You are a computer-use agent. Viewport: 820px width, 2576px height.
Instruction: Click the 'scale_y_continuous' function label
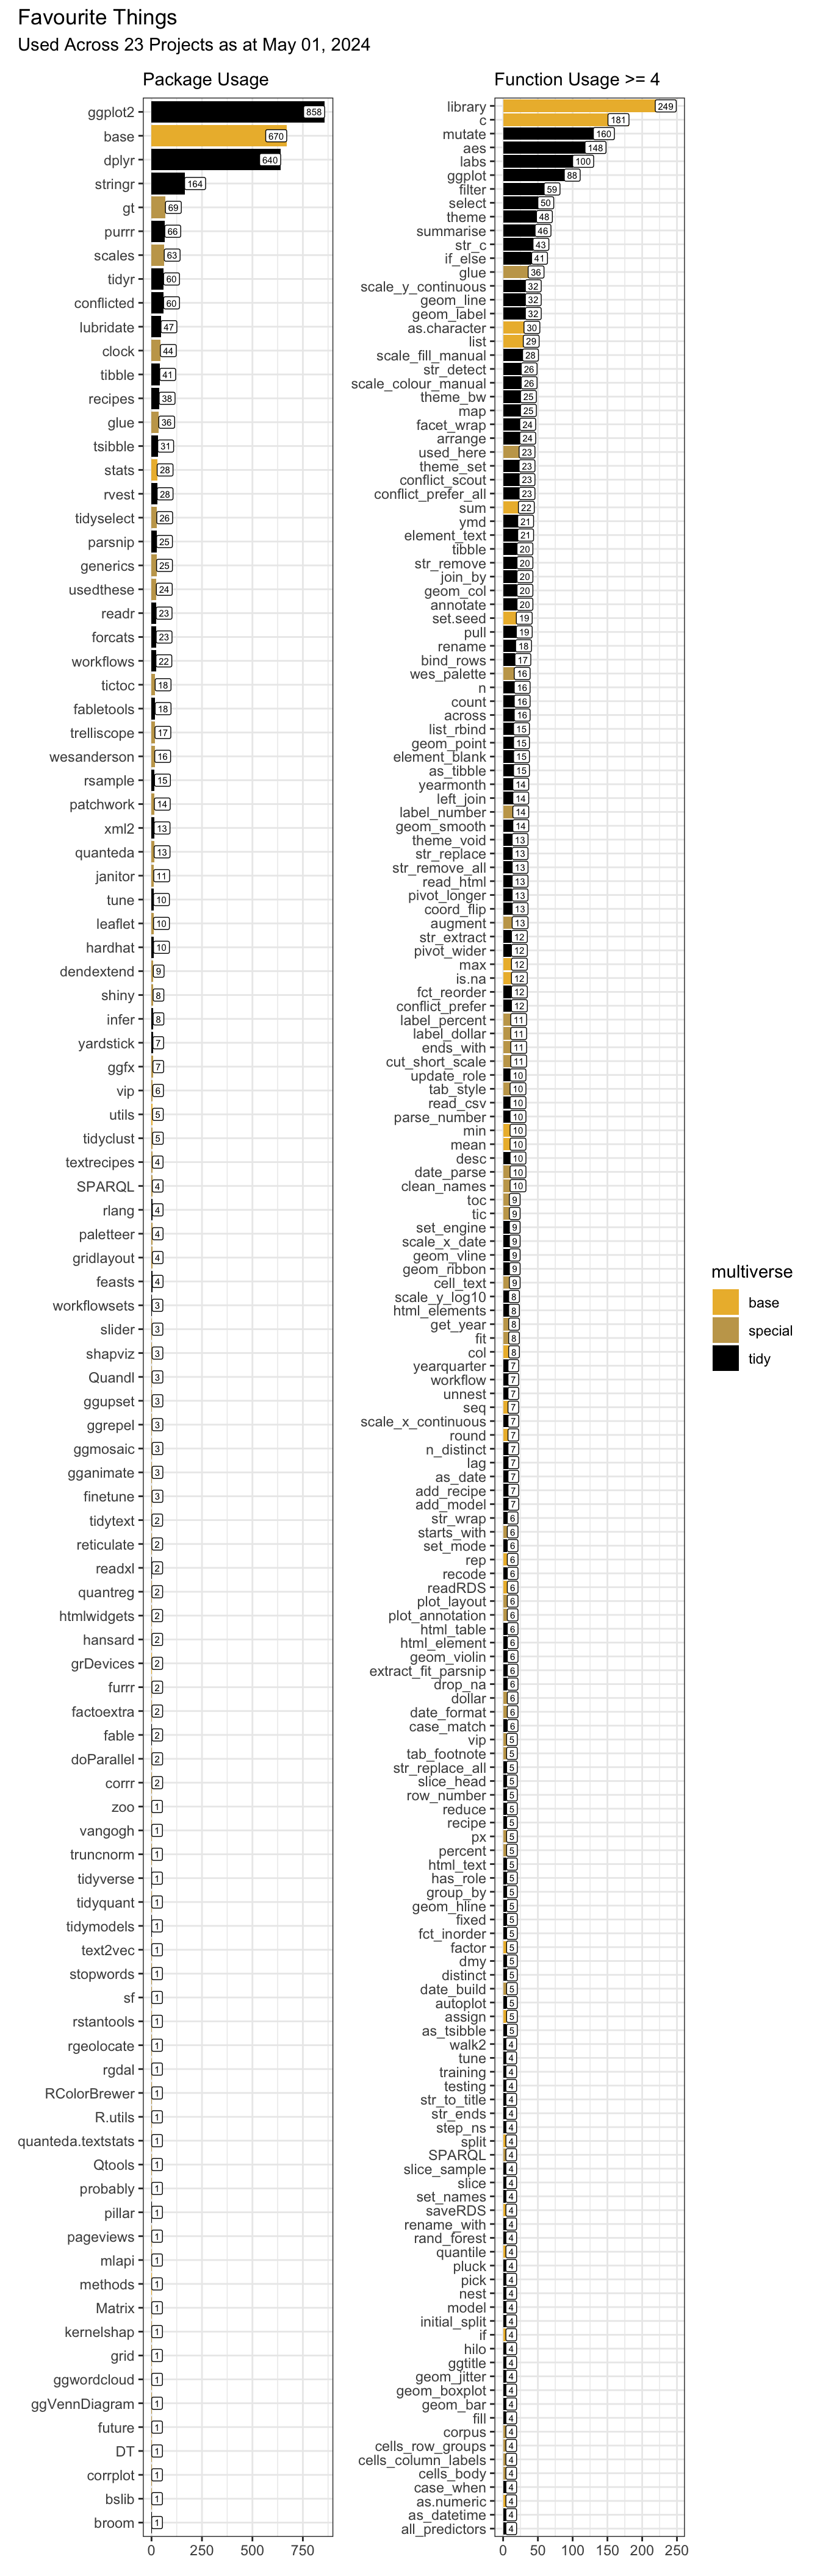(424, 286)
